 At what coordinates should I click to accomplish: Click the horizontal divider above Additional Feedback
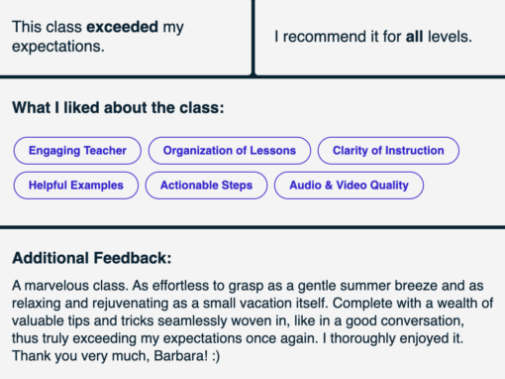click(x=252, y=227)
